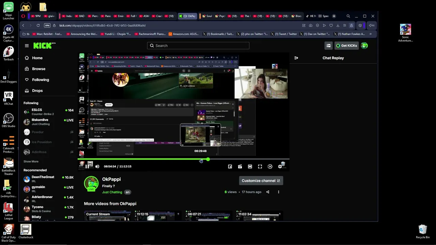Open the browser extensions cube icon

pyautogui.click(x=360, y=26)
